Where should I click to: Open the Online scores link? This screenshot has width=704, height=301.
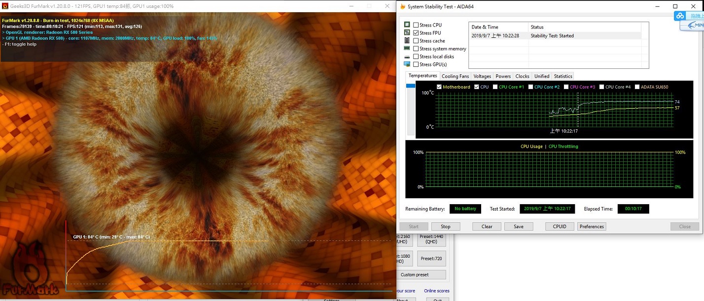[437, 291]
